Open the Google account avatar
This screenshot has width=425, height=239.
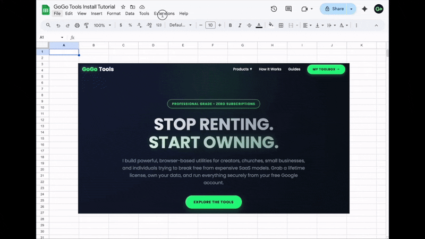point(379,9)
